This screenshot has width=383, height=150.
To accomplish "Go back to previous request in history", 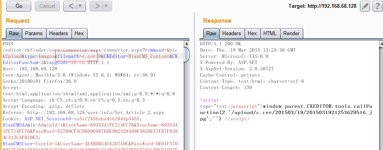I will pos(71,6).
